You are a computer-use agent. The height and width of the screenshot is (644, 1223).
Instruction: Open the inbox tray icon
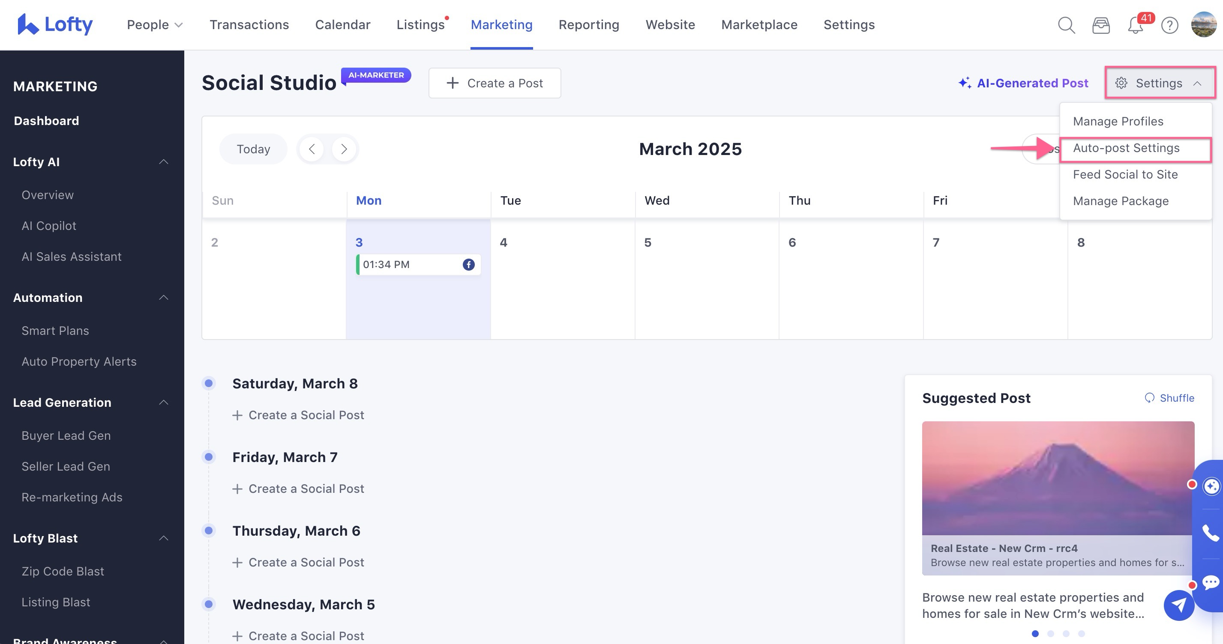1101,25
